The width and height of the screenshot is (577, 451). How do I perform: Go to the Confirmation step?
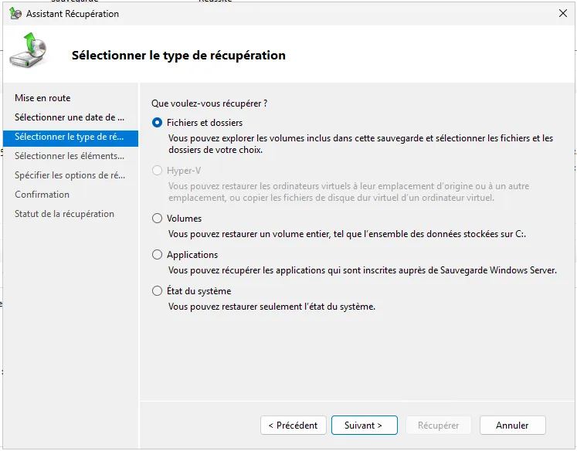[x=42, y=195]
